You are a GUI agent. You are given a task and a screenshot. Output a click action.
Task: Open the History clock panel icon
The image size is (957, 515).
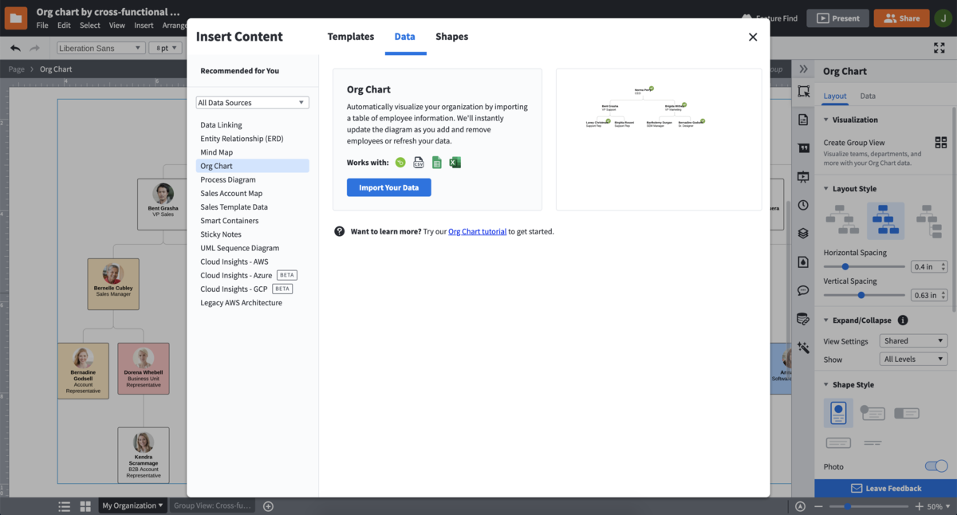coord(803,205)
